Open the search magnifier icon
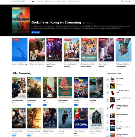Viewport: 135px width, 137px height. pyautogui.click(x=122, y=1)
